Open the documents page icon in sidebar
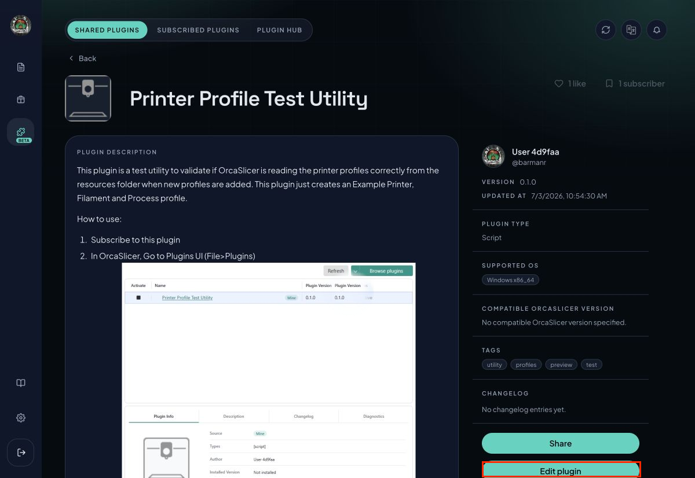 [x=21, y=67]
